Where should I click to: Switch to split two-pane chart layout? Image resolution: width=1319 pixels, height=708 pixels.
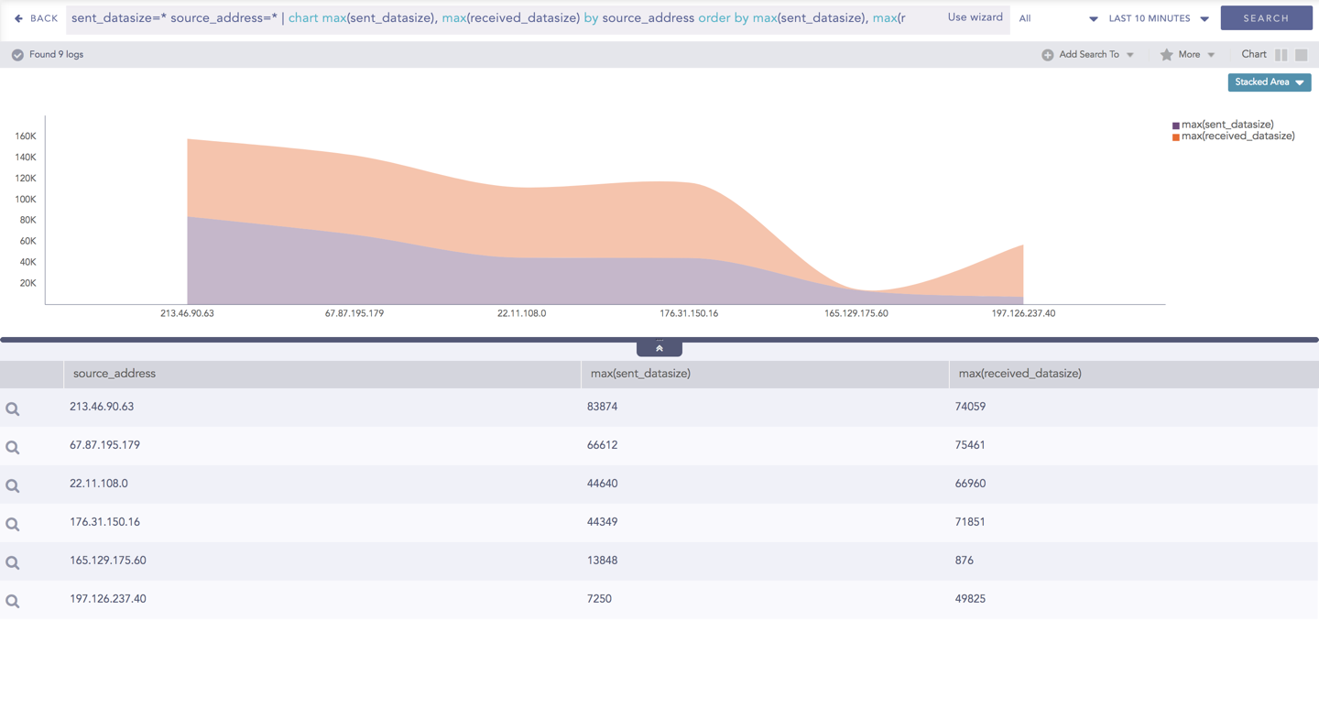point(1281,55)
